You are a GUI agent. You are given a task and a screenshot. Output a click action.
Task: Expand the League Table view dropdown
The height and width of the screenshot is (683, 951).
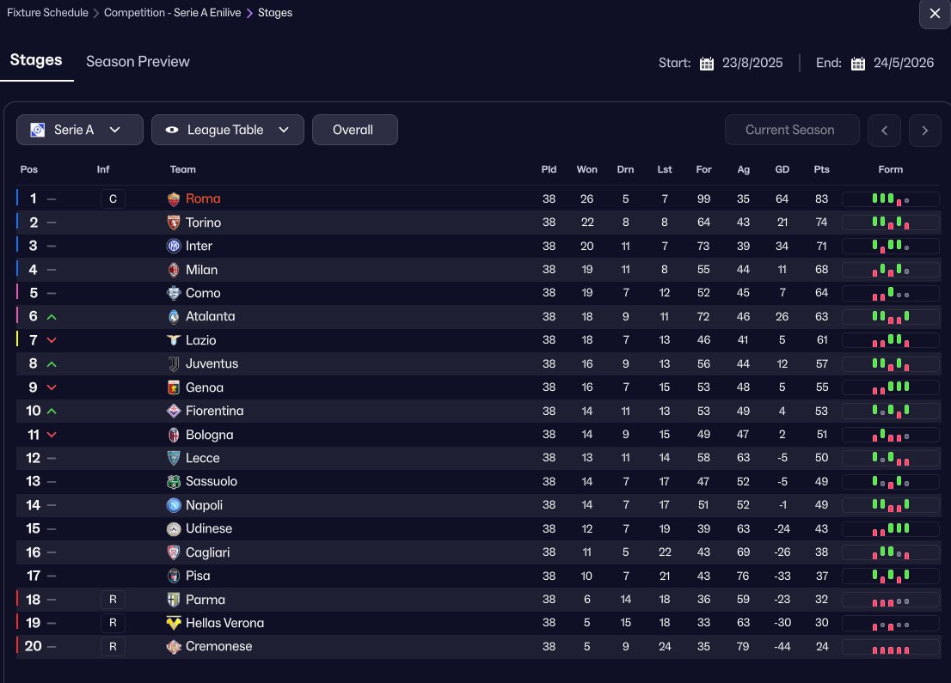[x=227, y=130]
